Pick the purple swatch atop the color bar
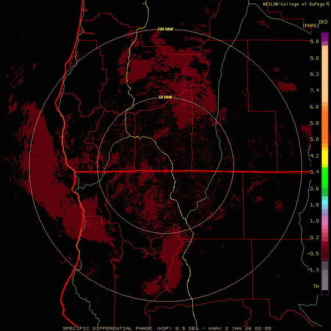Viewport: 331px width, 331px height. click(x=325, y=37)
